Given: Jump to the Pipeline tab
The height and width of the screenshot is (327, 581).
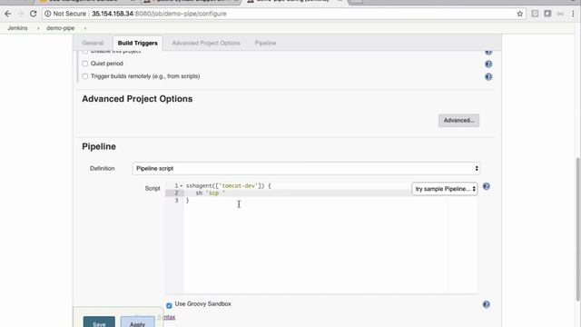Looking at the screenshot, I should (265, 43).
